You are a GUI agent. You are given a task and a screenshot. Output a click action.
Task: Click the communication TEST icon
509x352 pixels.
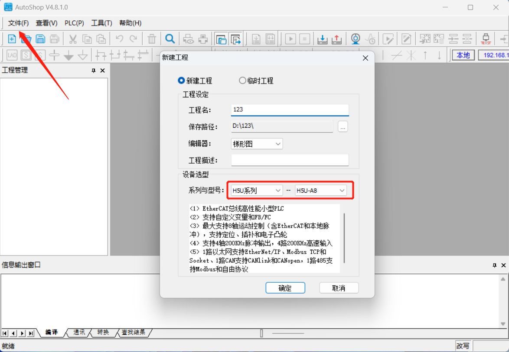[486, 39]
